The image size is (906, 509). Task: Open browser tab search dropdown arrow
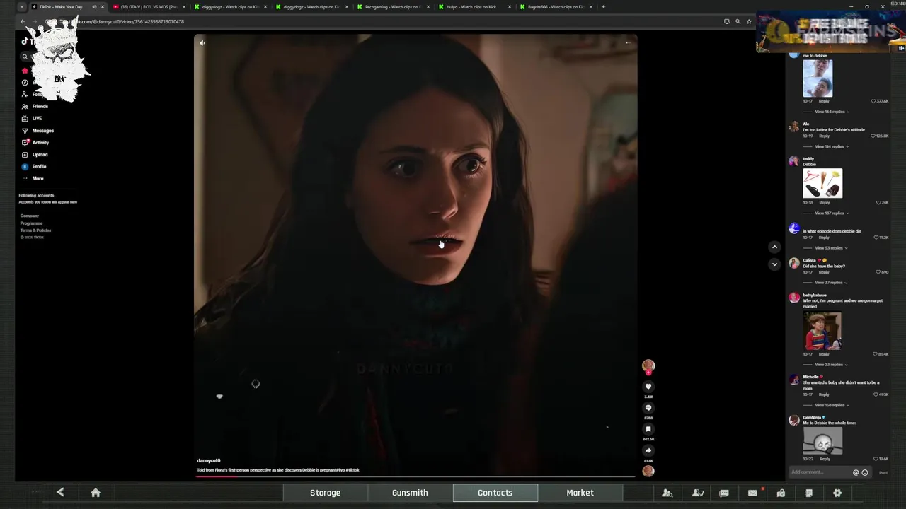(x=22, y=7)
